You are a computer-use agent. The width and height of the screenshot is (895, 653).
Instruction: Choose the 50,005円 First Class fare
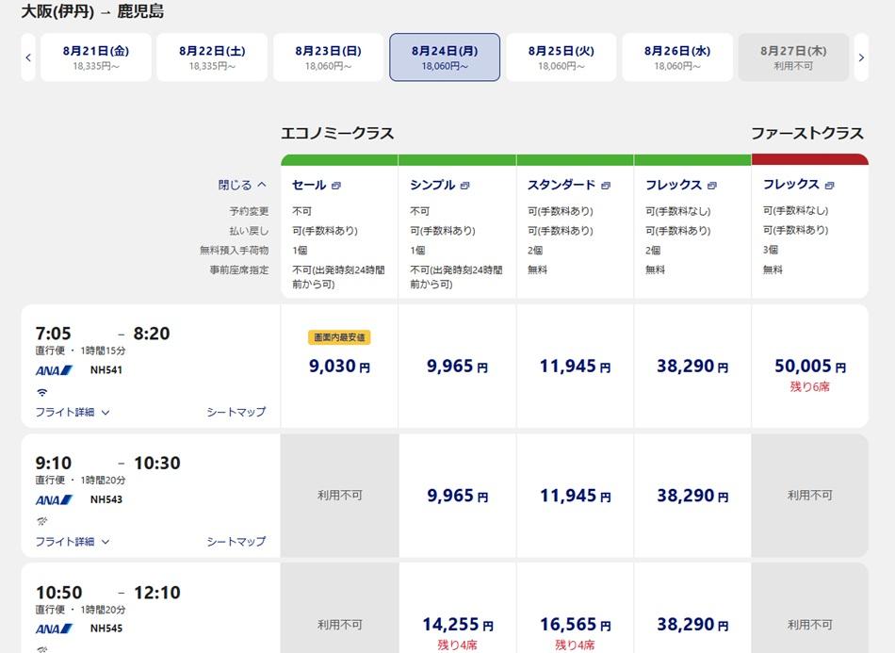click(x=810, y=366)
